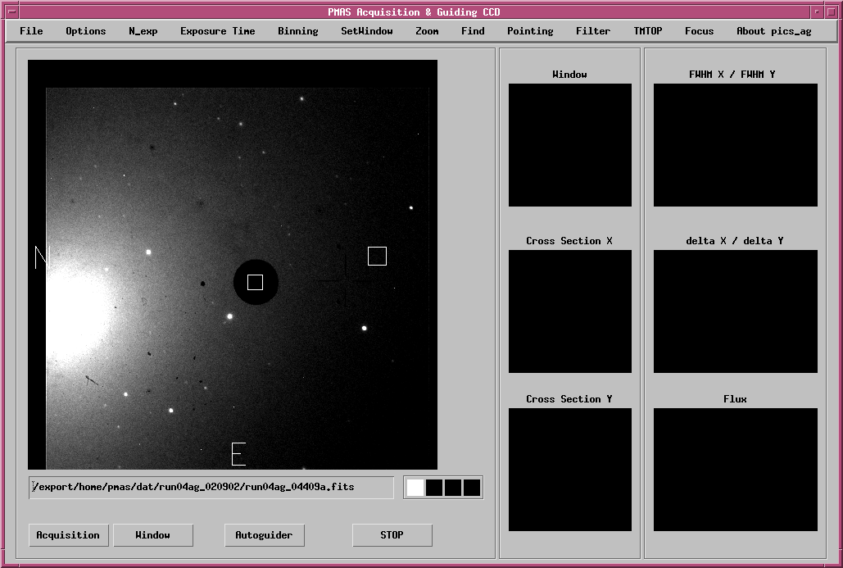Hit the STOP button
The width and height of the screenshot is (843, 568).
392,535
